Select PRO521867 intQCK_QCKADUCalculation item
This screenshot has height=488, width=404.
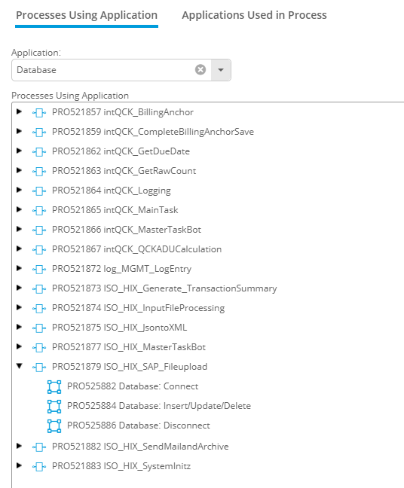tap(136, 249)
